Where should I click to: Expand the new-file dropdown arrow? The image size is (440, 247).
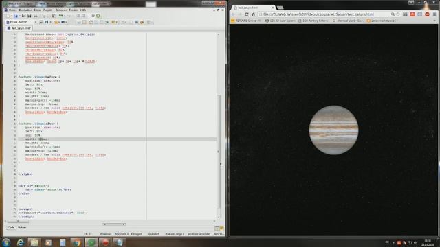click(x=12, y=16)
